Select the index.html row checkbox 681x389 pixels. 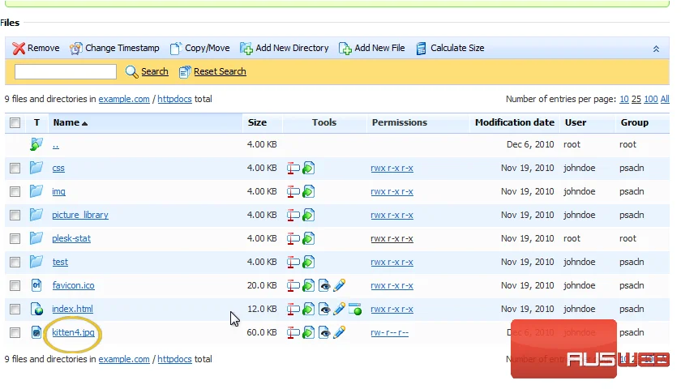[x=15, y=309]
